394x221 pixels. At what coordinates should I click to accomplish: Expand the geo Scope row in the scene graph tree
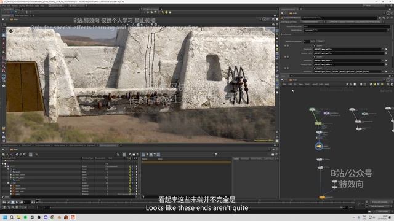[8, 169]
